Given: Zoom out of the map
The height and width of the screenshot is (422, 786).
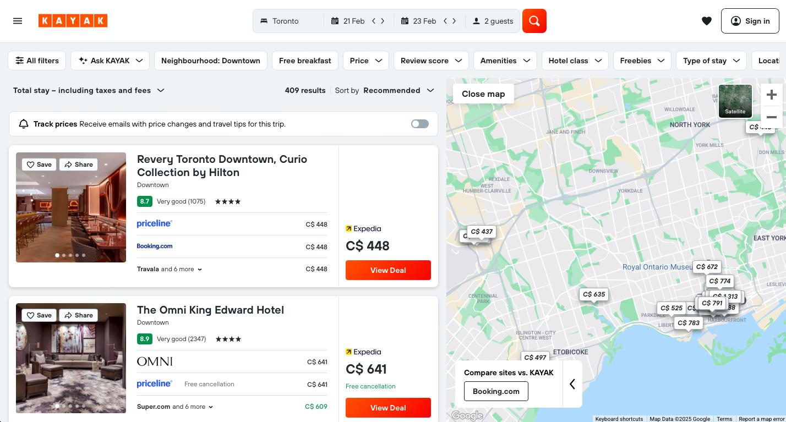Looking at the screenshot, I should [772, 117].
